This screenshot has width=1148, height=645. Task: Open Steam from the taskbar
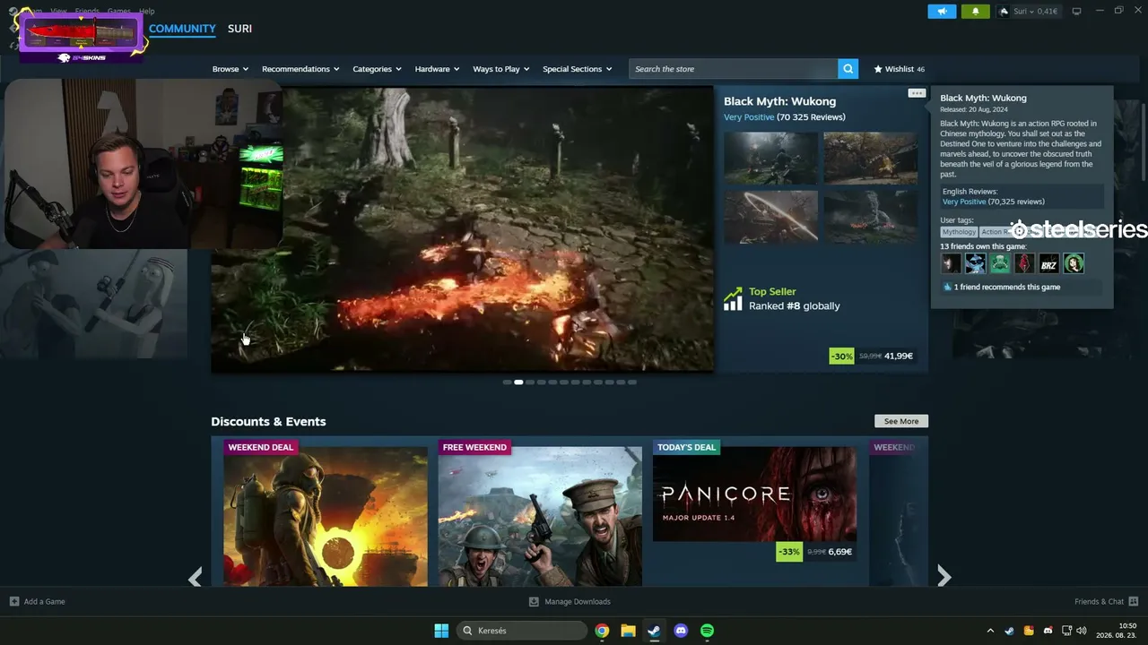pos(654,631)
